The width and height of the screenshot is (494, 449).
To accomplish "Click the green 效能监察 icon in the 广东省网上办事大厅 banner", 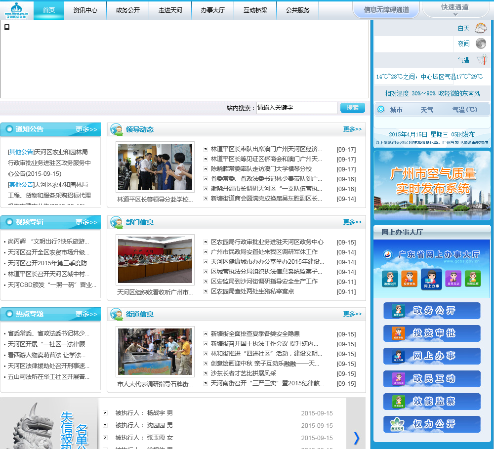I will tap(473, 279).
